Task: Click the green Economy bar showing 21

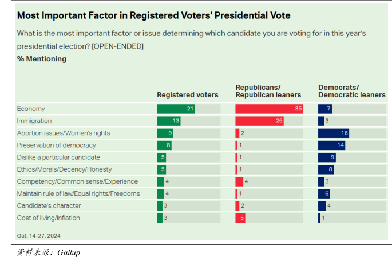Action: (176, 109)
